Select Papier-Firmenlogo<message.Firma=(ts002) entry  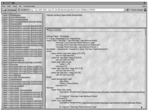coord(22,73)
